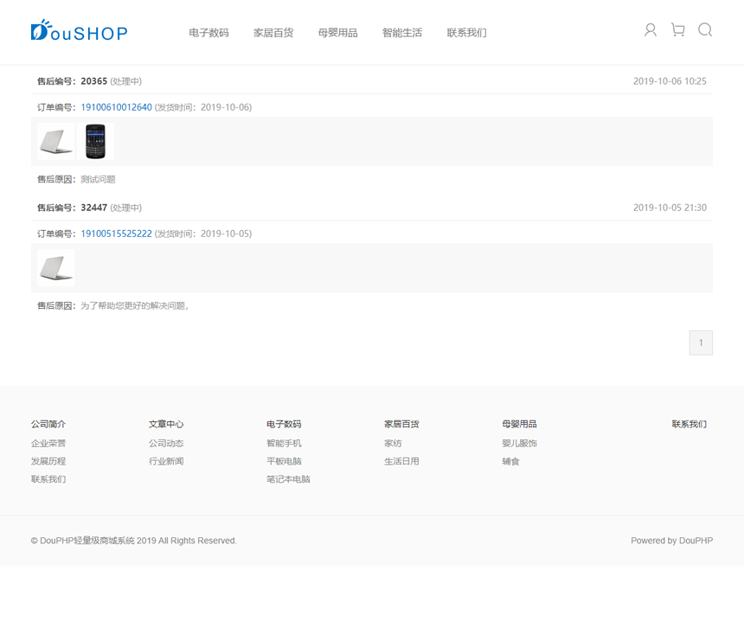The height and width of the screenshot is (641, 744).
Task: Click shipping date text 2019-10-06
Action: (x=225, y=107)
